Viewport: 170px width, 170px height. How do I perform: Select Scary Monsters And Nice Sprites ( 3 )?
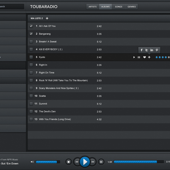pyautogui.click(x=59, y=88)
